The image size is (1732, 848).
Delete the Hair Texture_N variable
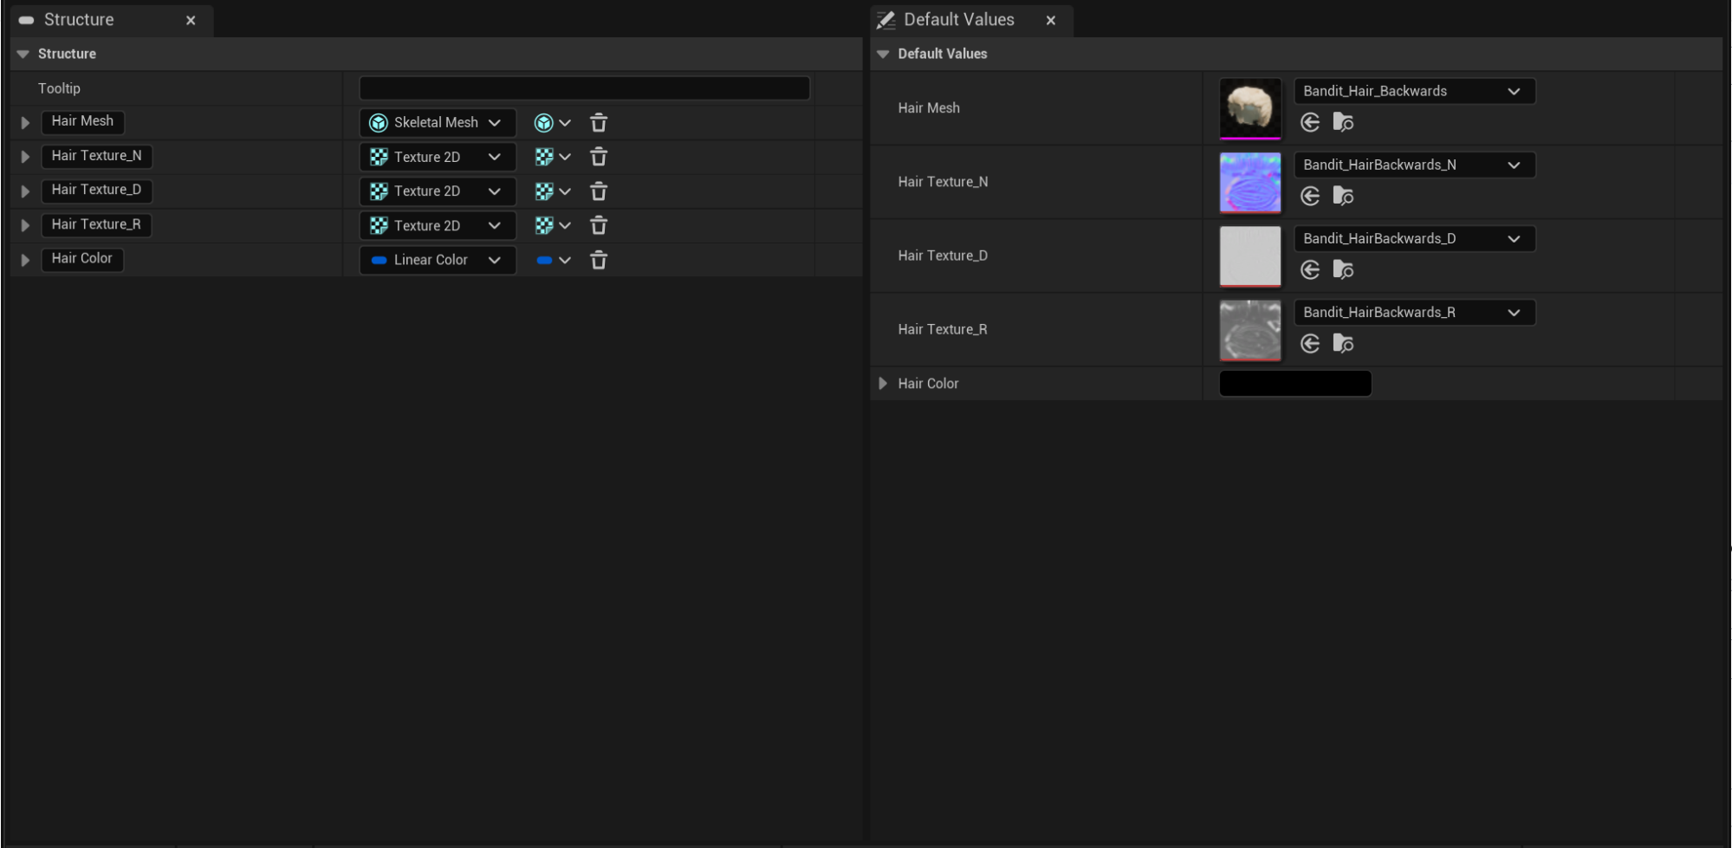coord(599,157)
